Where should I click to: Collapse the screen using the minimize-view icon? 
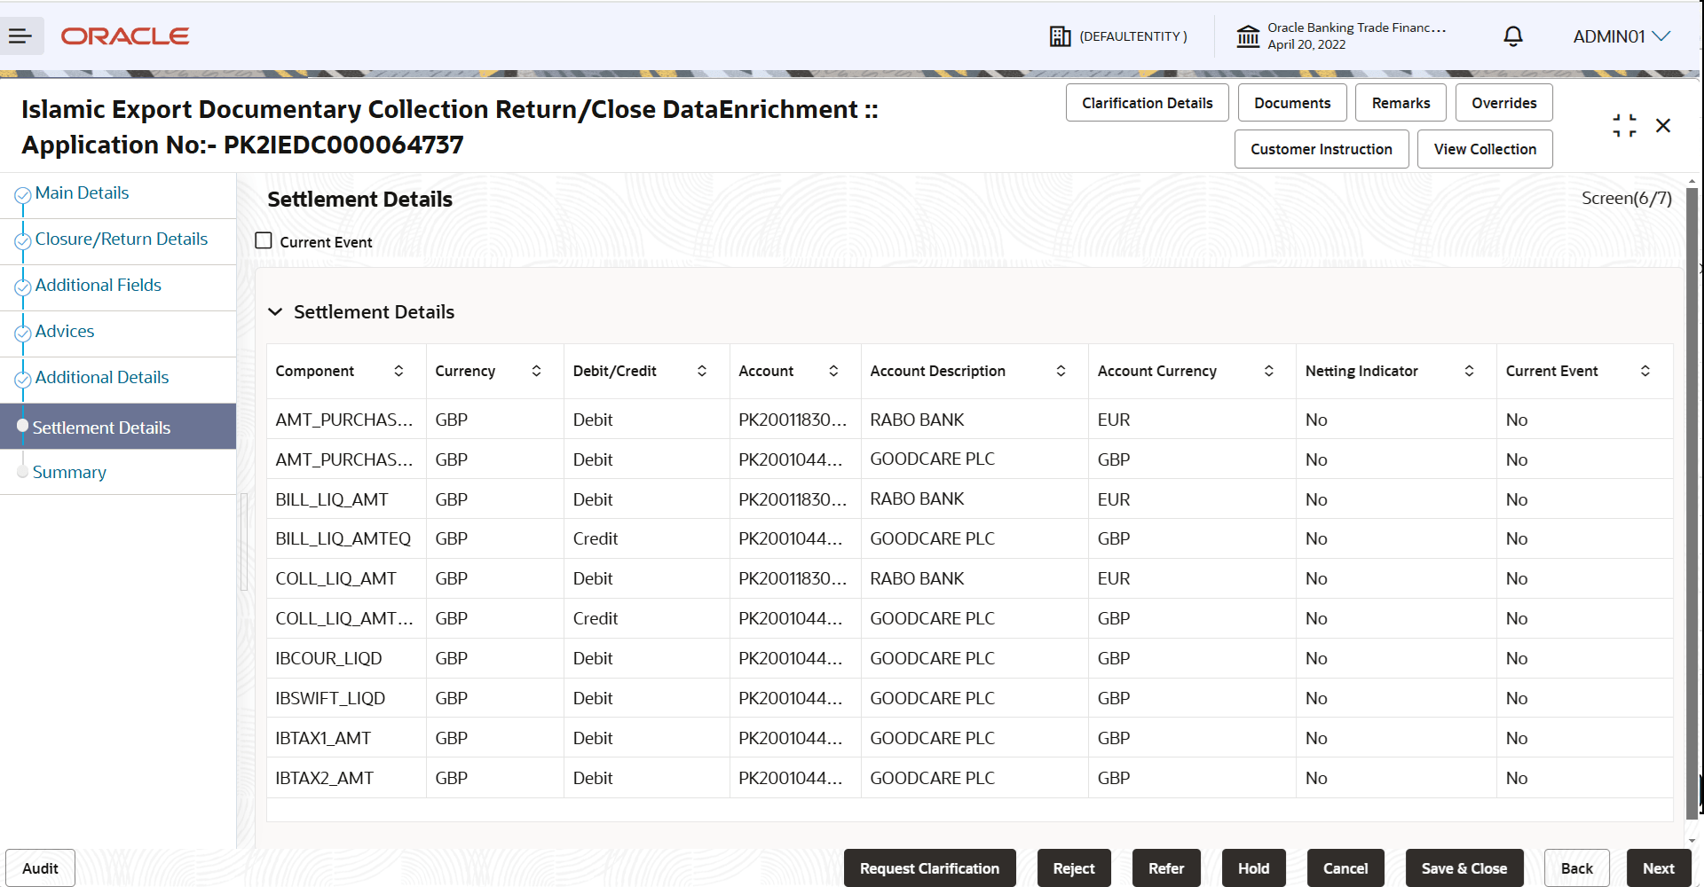[x=1624, y=126]
